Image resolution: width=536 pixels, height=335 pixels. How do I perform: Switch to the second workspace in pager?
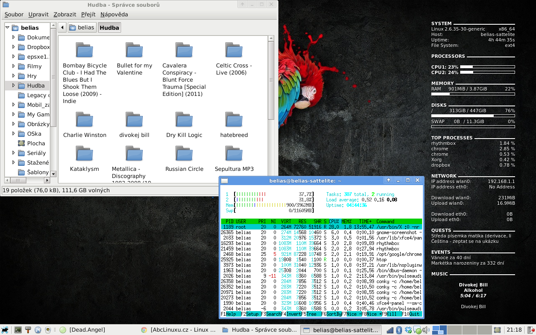(x=454, y=330)
